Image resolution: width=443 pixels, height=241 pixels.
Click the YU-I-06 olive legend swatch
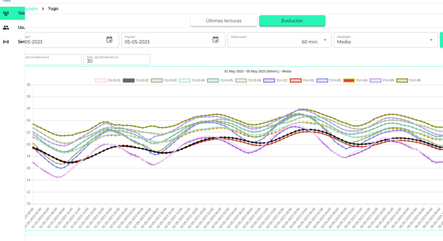402,80
